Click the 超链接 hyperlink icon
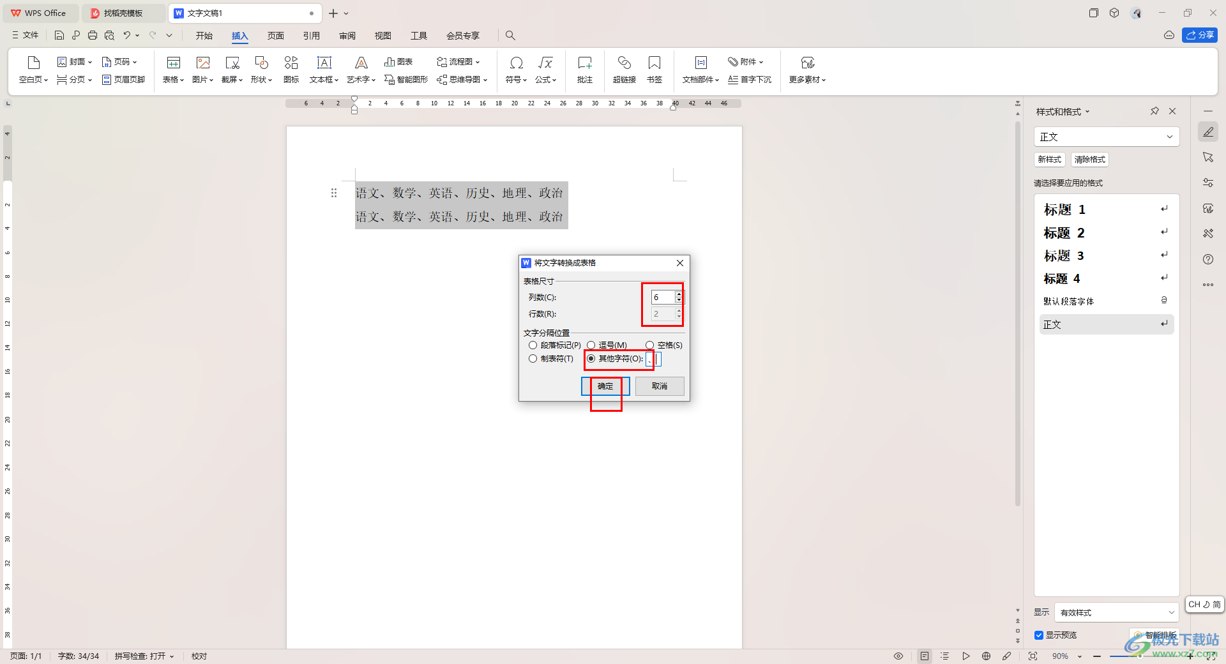Screen dimensions: 1226x664 pyautogui.click(x=624, y=63)
